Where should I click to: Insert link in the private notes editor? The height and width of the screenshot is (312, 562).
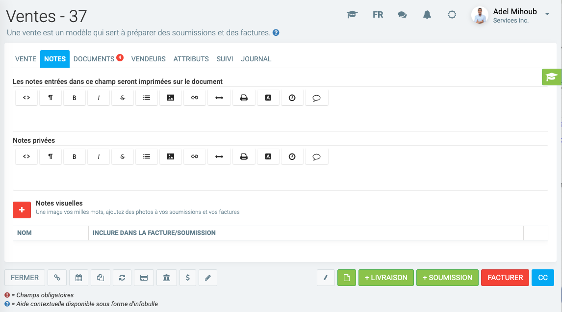(195, 156)
